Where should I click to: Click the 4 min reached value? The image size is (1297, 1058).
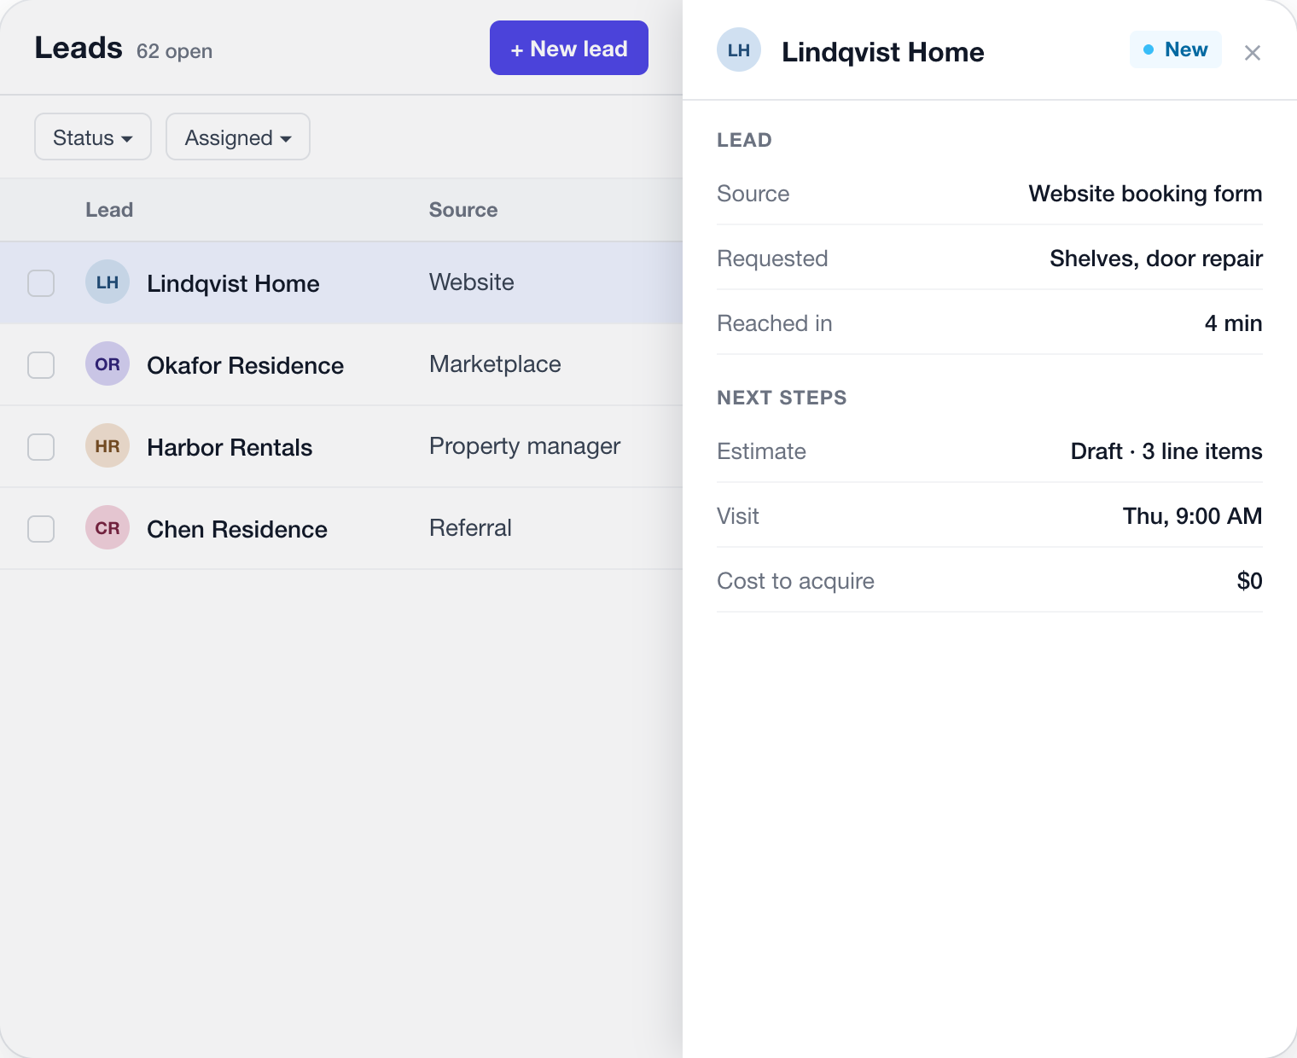coord(1233,323)
